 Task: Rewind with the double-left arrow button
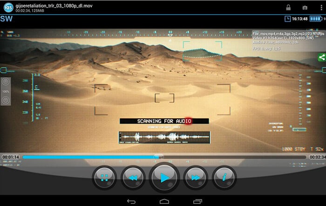pos(133,178)
